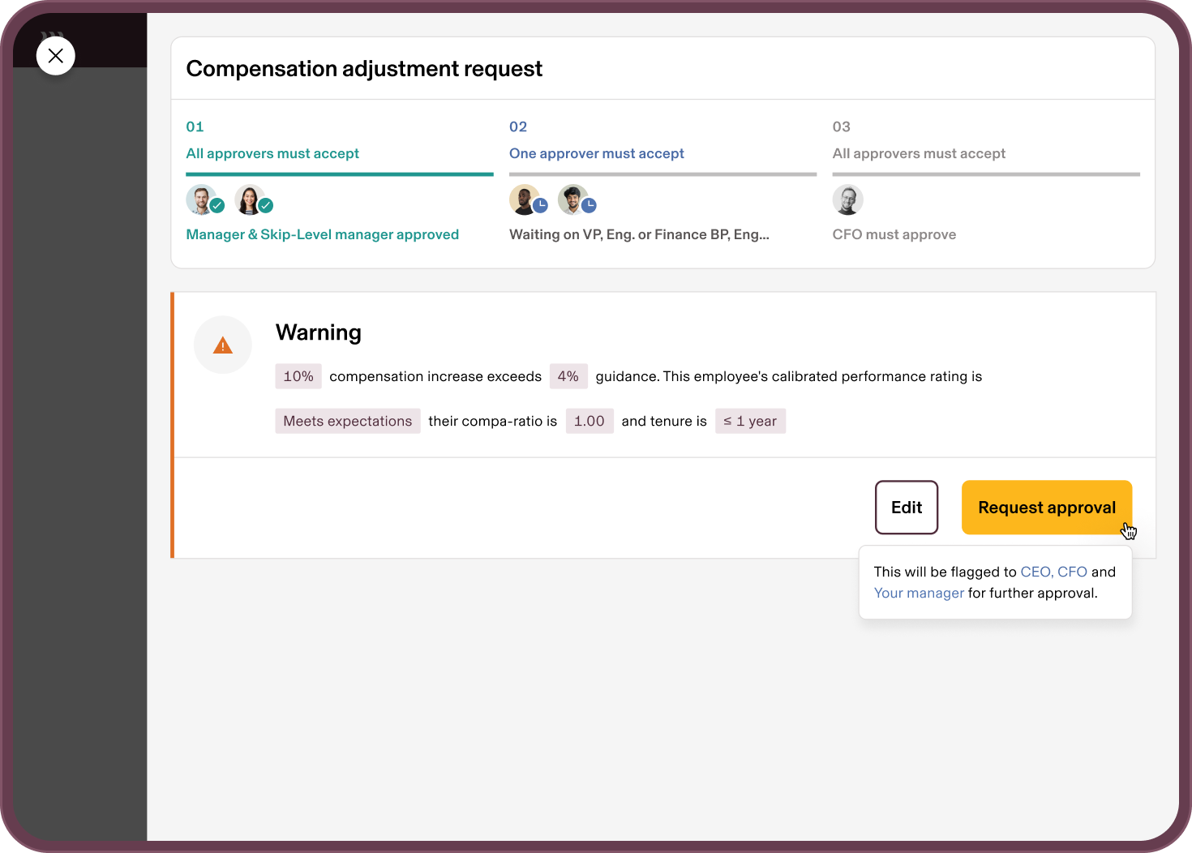
Task: Click the 4% guidance tag
Action: click(568, 376)
